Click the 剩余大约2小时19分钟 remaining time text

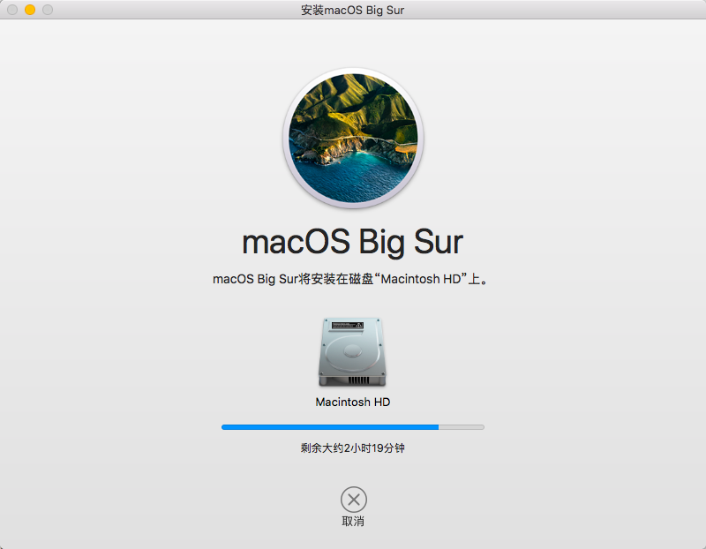(352, 448)
